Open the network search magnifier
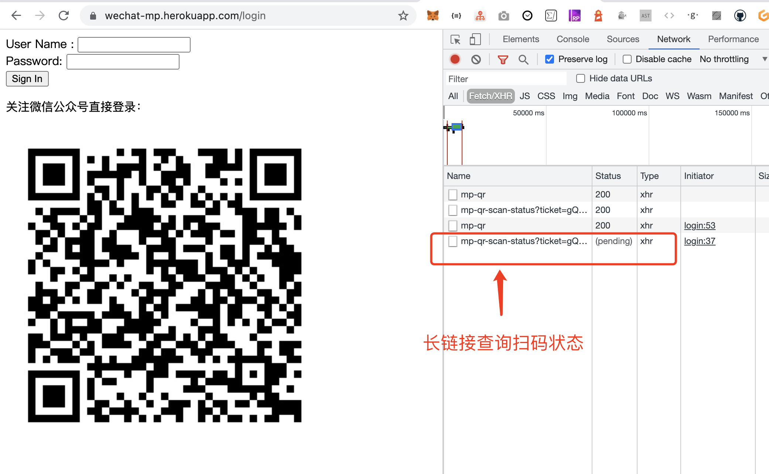 coord(523,59)
